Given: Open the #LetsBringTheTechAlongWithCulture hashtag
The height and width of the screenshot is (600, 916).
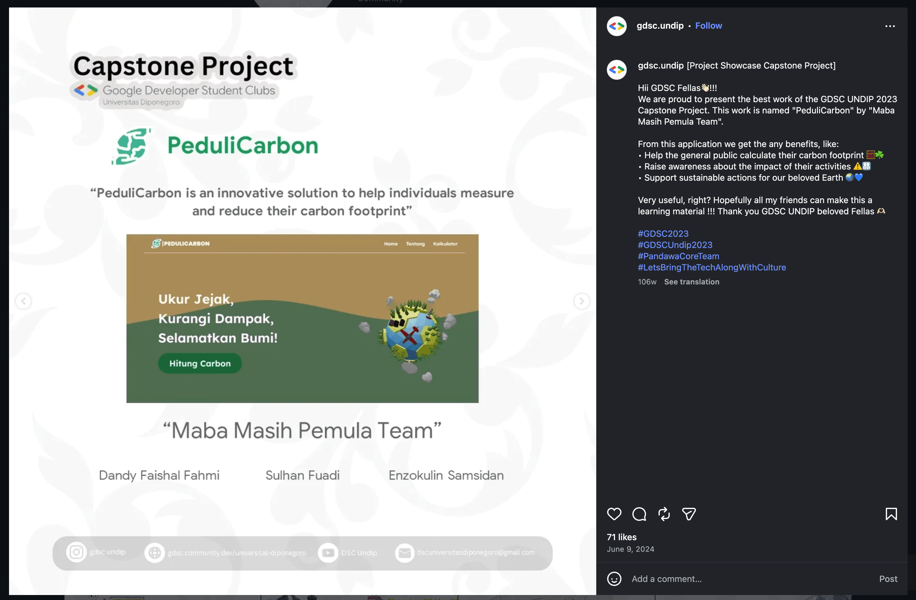Looking at the screenshot, I should coord(712,267).
